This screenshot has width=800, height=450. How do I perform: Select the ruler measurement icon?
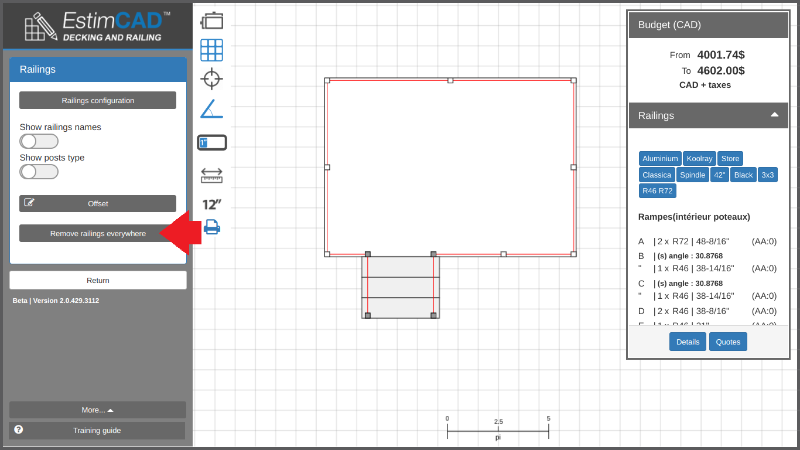pos(211,175)
